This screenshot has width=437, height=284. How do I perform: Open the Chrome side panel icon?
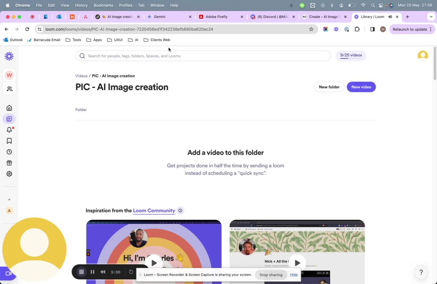pyautogui.click(x=372, y=29)
